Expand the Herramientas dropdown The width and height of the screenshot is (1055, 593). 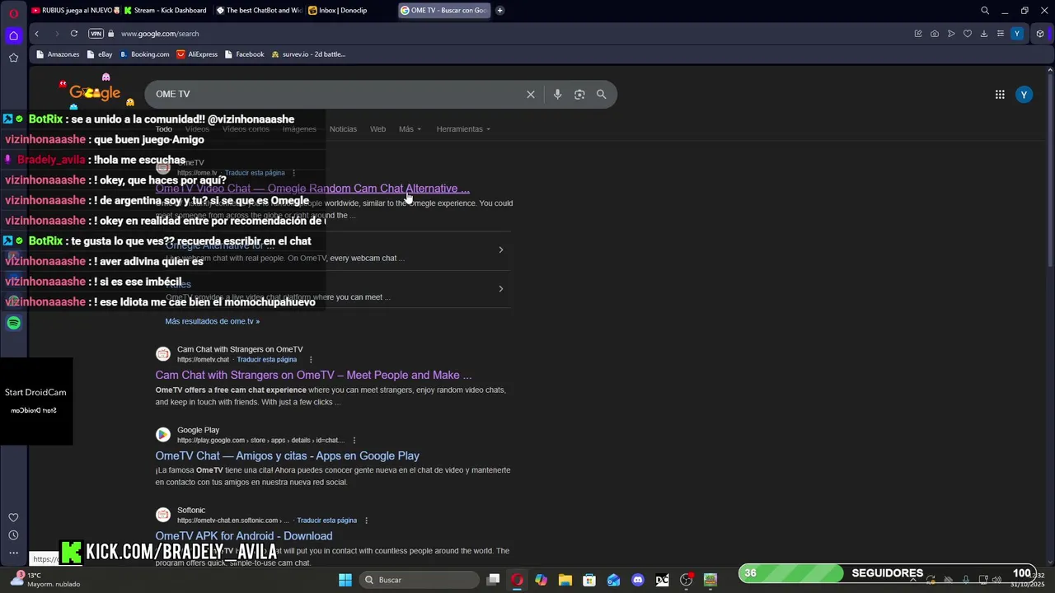(x=463, y=129)
